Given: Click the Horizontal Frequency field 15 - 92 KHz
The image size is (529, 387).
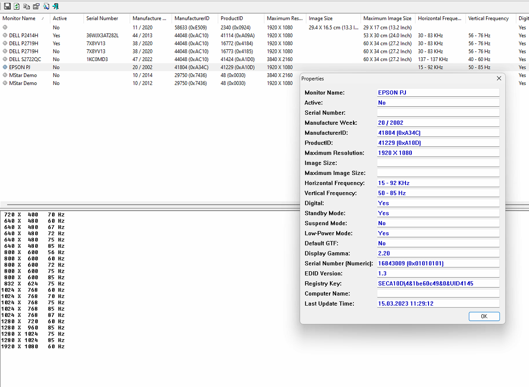Looking at the screenshot, I should (x=438, y=183).
